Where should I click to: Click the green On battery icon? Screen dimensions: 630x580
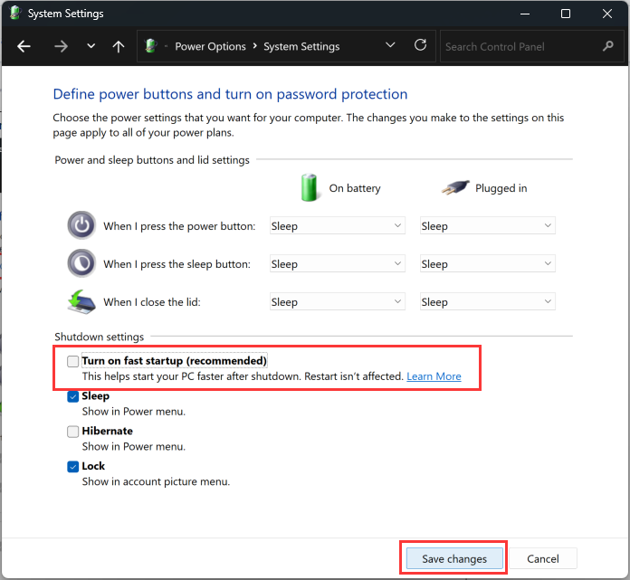310,187
